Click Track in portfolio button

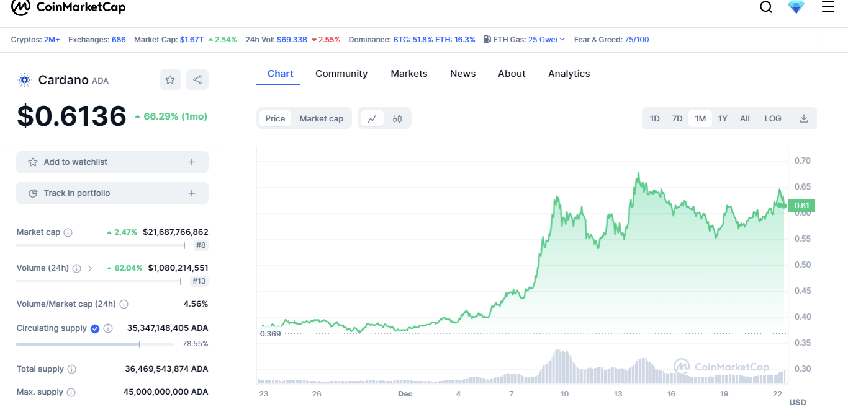[x=112, y=193]
